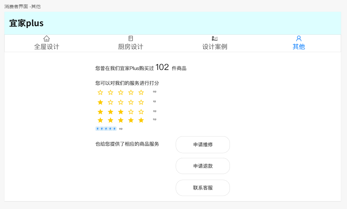Click third star in the 0分 star row
The height and width of the screenshot is (209, 347).
point(121,92)
